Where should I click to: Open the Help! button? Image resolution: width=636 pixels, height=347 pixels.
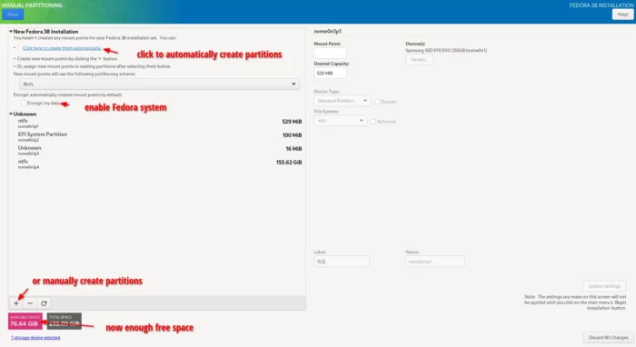[622, 15]
